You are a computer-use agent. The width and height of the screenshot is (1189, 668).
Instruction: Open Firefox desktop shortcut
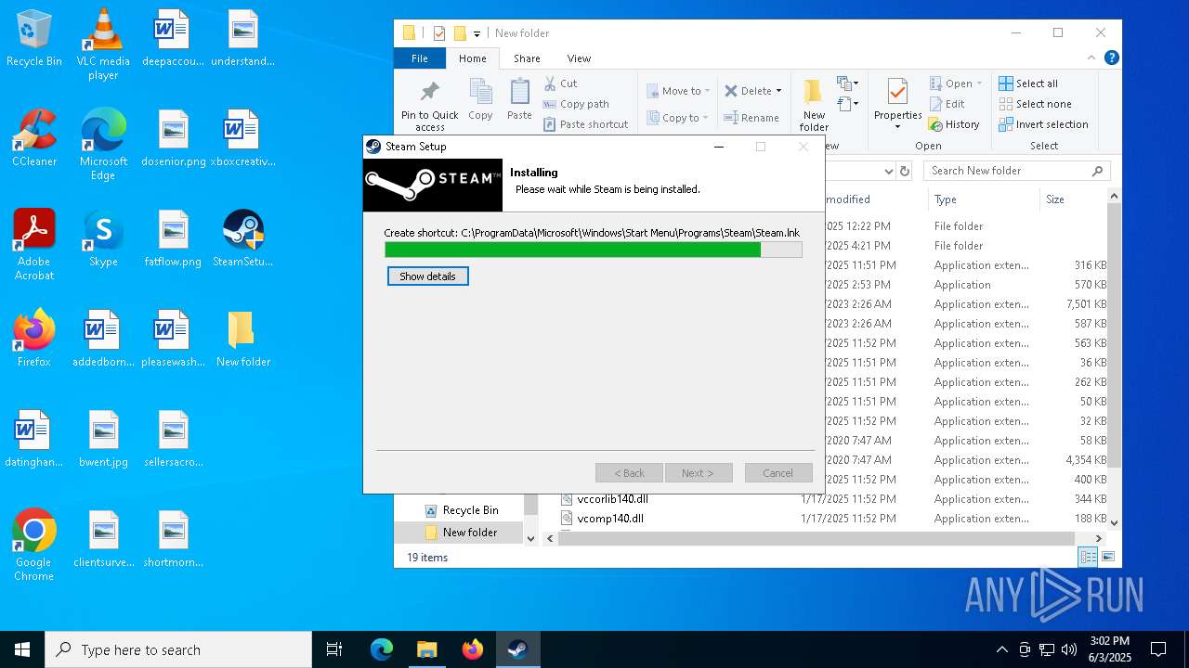[x=34, y=338]
